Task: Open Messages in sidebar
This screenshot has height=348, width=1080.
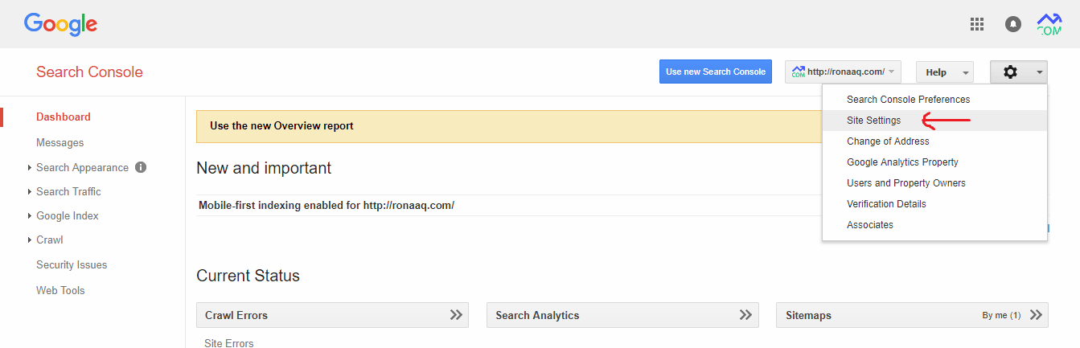Action: [60, 142]
